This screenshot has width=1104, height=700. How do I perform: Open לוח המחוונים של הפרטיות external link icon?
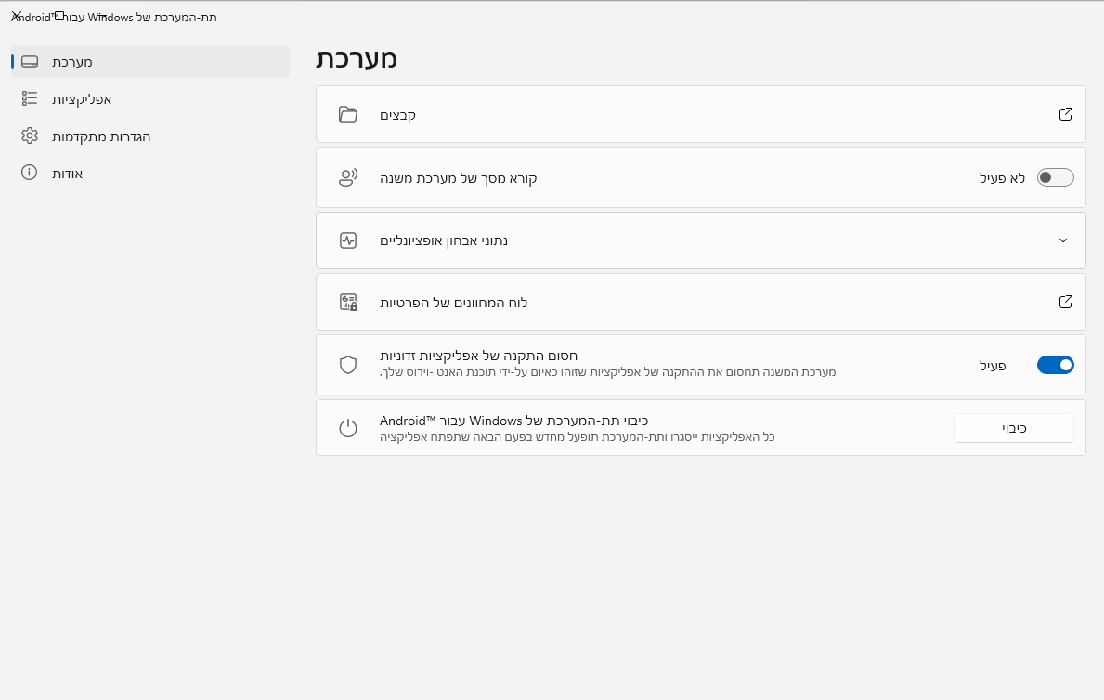pyautogui.click(x=1065, y=302)
